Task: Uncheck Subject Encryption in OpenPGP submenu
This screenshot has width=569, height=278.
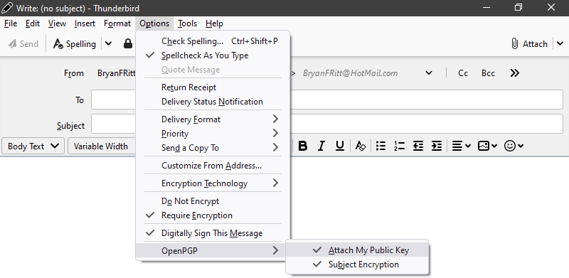Action: pyautogui.click(x=357, y=264)
